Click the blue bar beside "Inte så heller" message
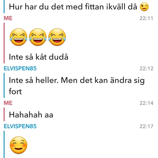Screen dimensions: 158x158 point(4,86)
